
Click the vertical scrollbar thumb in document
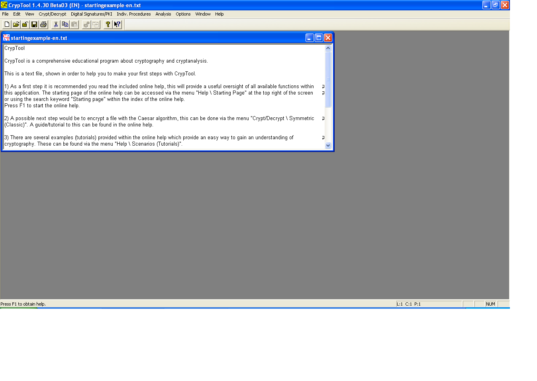pos(328,79)
